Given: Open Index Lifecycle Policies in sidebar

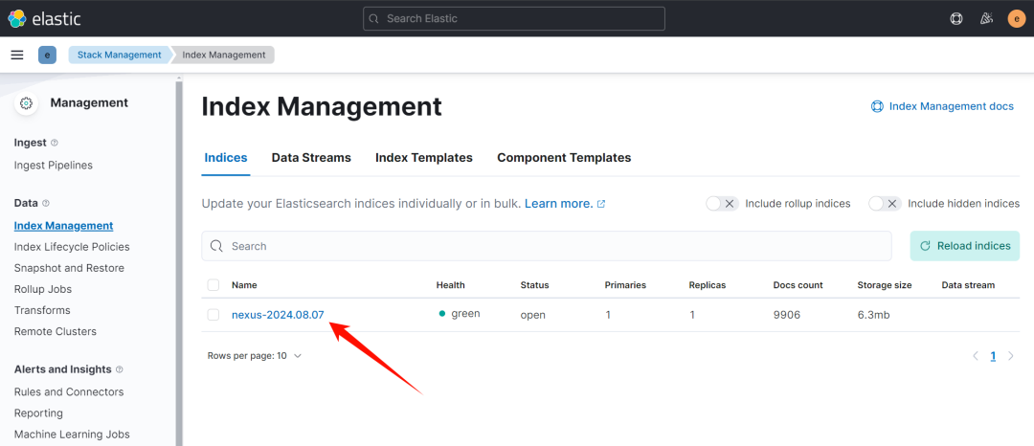Looking at the screenshot, I should tap(72, 247).
